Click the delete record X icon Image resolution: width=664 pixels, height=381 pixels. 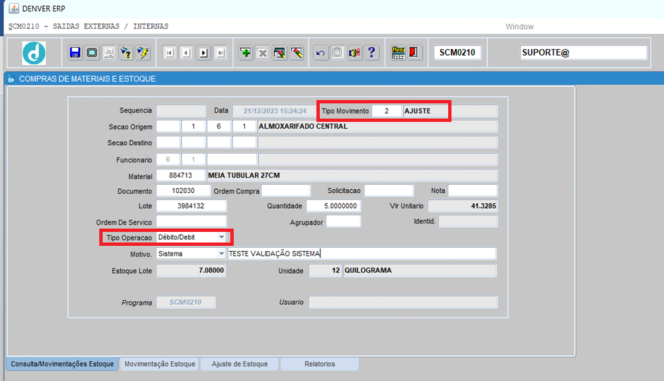coord(263,52)
